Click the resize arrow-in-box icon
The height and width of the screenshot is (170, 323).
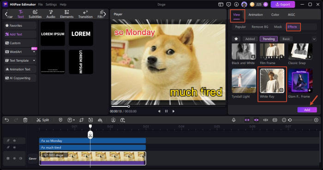point(90,120)
